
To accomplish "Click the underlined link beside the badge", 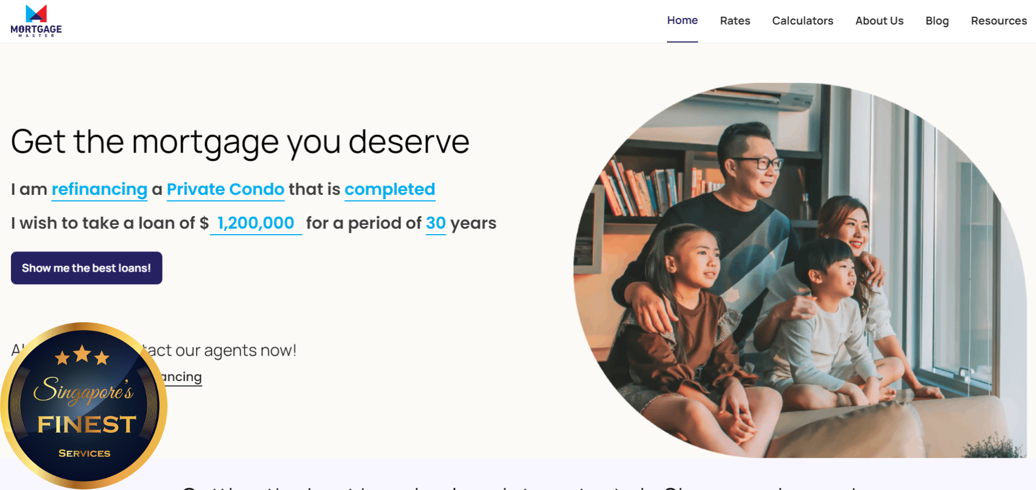I will [x=183, y=377].
